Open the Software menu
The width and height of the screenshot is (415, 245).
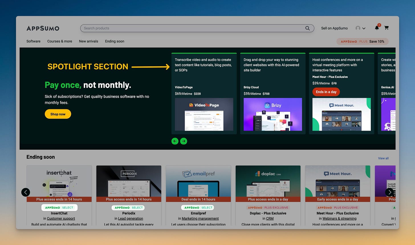[x=33, y=41]
